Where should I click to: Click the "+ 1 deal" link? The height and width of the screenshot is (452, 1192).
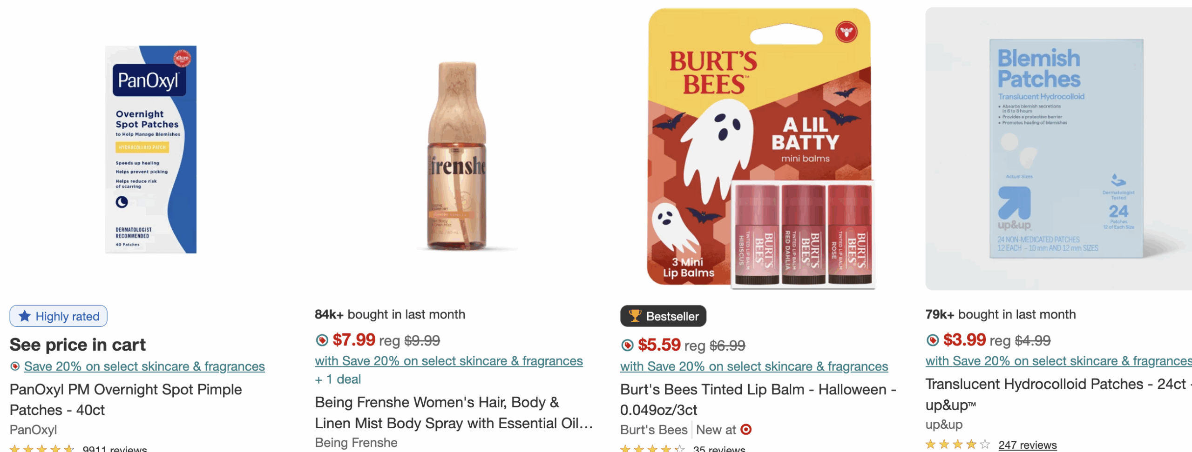click(338, 379)
